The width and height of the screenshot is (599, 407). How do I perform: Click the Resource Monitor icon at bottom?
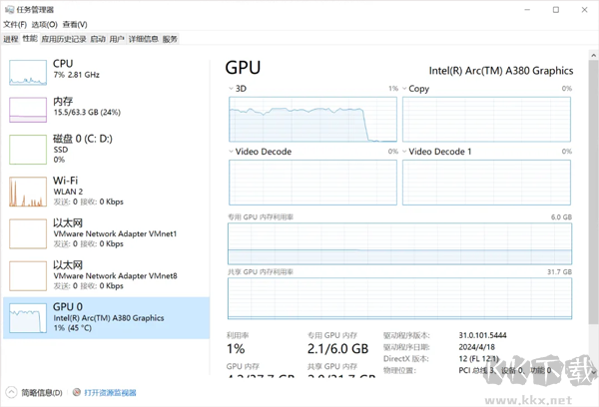click(x=76, y=393)
